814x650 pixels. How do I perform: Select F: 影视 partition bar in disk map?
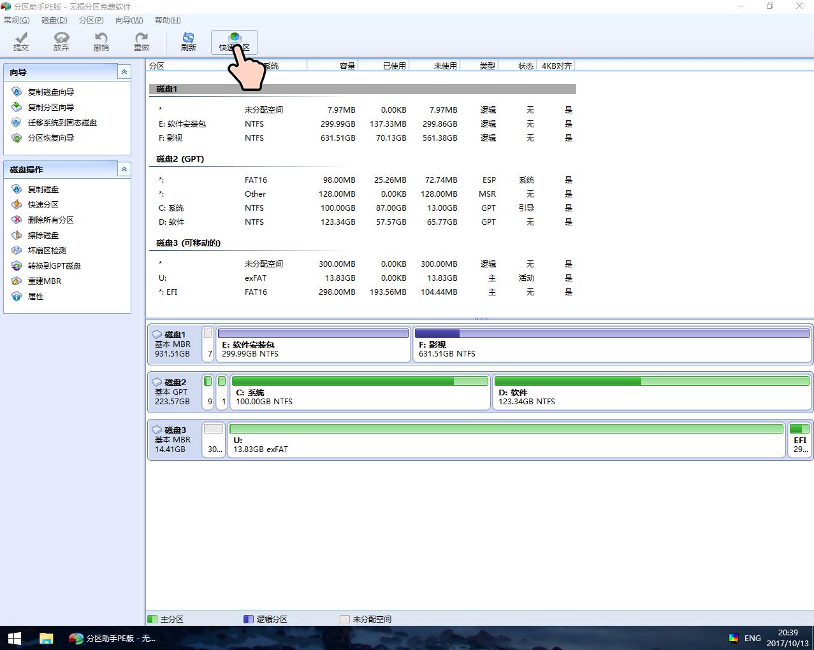(612, 344)
